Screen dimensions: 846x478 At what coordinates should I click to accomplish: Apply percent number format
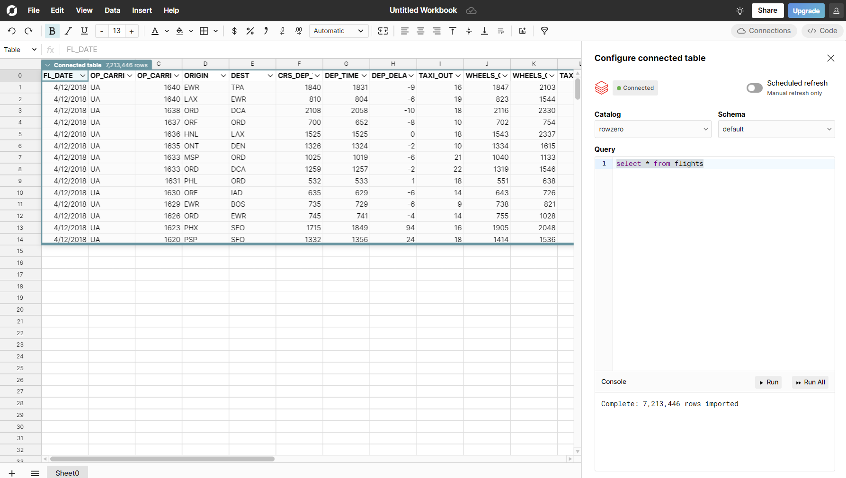click(250, 31)
